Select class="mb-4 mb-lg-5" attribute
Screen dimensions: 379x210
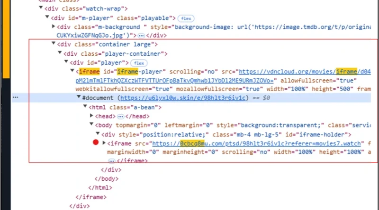[247, 134]
